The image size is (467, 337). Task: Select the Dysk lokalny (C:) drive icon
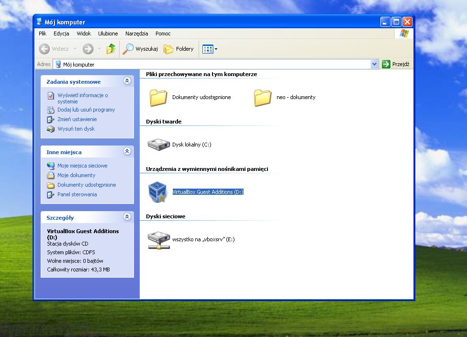[x=159, y=145]
